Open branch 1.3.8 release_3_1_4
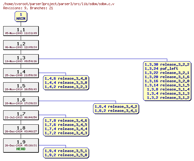This screenshot has width=194, height=161. click(x=168, y=89)
